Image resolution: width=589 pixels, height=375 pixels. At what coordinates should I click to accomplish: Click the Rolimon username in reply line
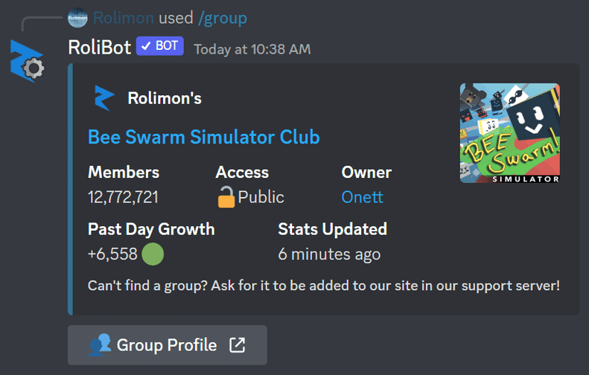pos(124,18)
